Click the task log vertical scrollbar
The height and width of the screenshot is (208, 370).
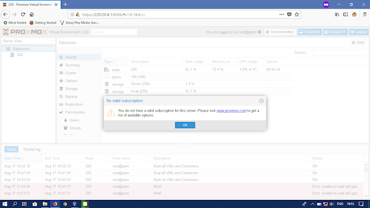(366, 180)
